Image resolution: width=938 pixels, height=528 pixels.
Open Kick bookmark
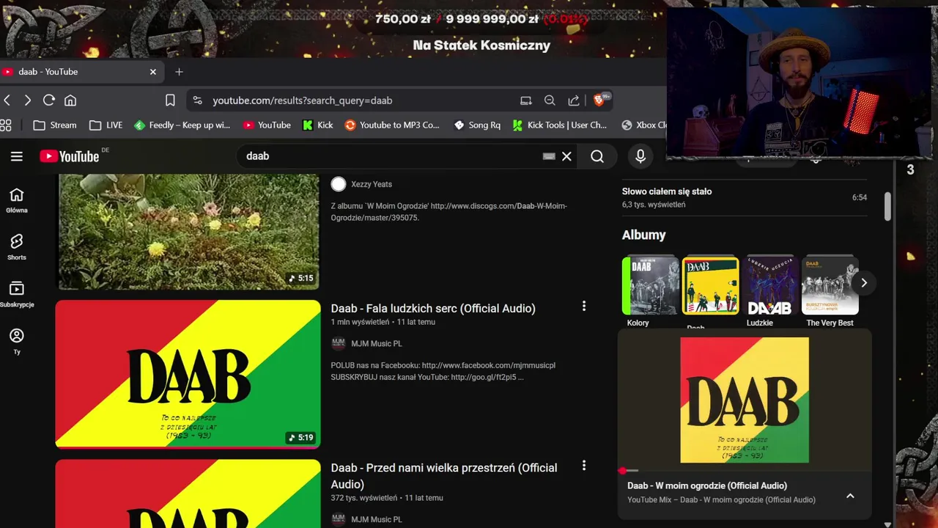[318, 125]
